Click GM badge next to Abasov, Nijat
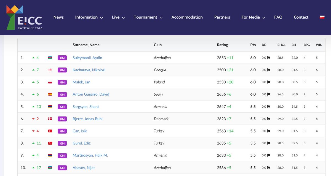 pyautogui.click(x=62, y=168)
